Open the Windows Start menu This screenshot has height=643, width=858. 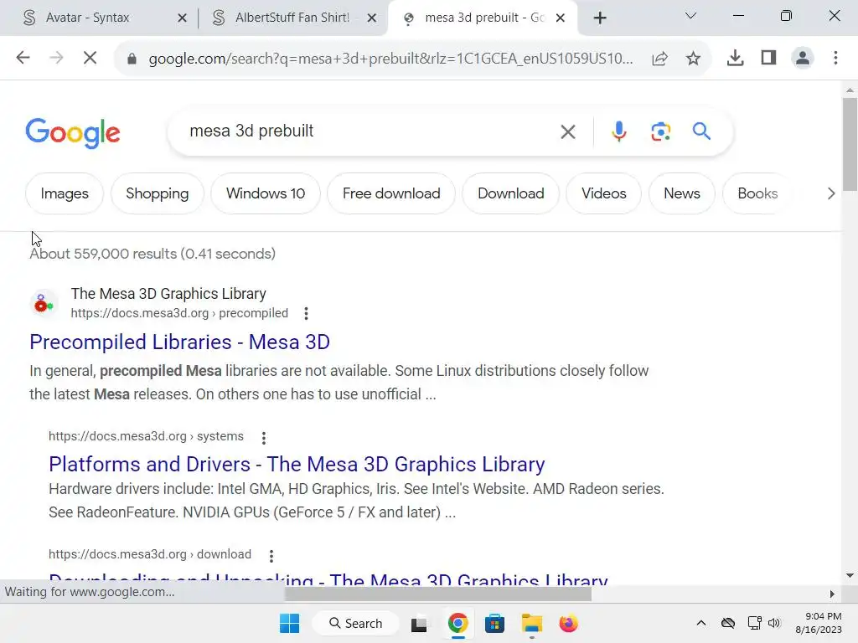pos(289,623)
